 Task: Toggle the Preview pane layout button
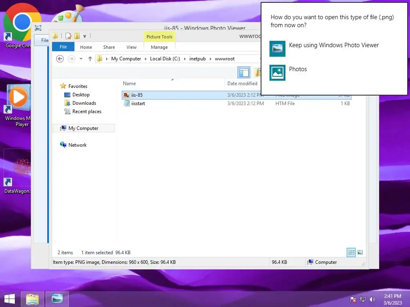(x=244, y=72)
